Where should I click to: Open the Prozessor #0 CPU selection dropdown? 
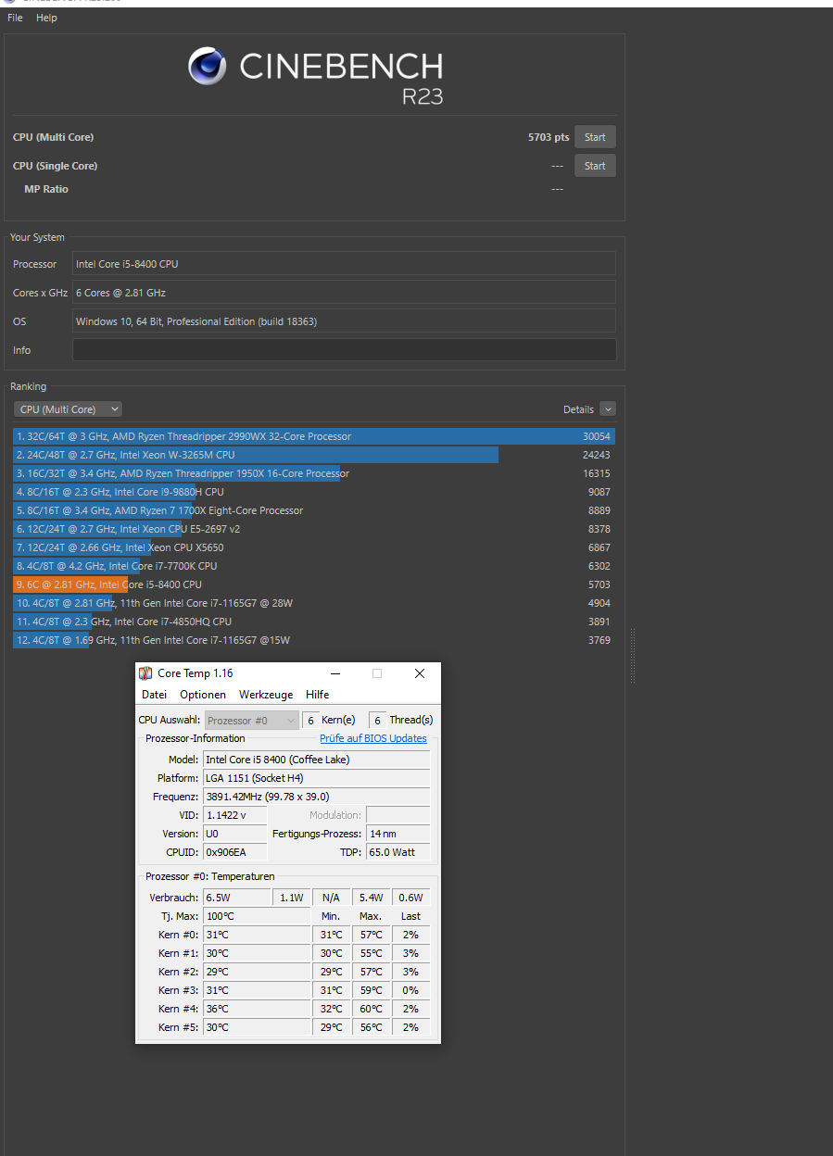click(x=251, y=720)
